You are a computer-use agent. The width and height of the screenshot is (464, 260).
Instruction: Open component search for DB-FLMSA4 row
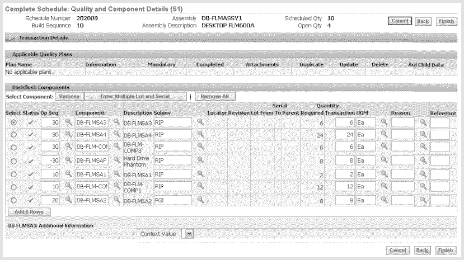tap(117, 134)
